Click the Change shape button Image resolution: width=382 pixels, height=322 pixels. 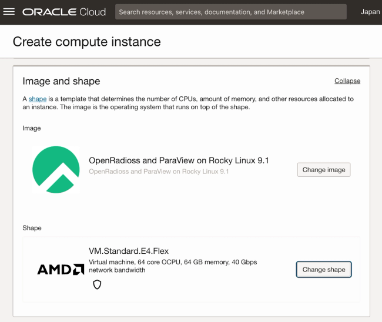tap(324, 269)
